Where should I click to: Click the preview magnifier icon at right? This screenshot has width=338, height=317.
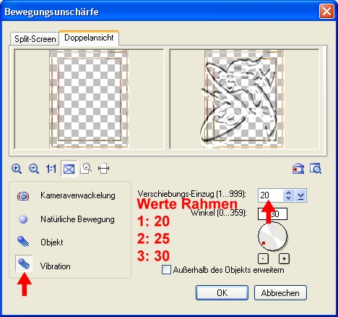click(316, 169)
